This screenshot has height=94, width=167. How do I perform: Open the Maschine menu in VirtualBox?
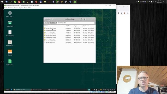click(x=10, y=8)
